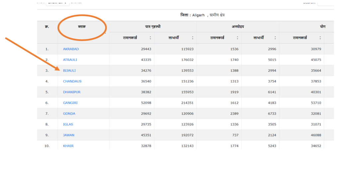
Task: Select cell value 38382 in DHANIPUR row
Action: [x=146, y=92]
